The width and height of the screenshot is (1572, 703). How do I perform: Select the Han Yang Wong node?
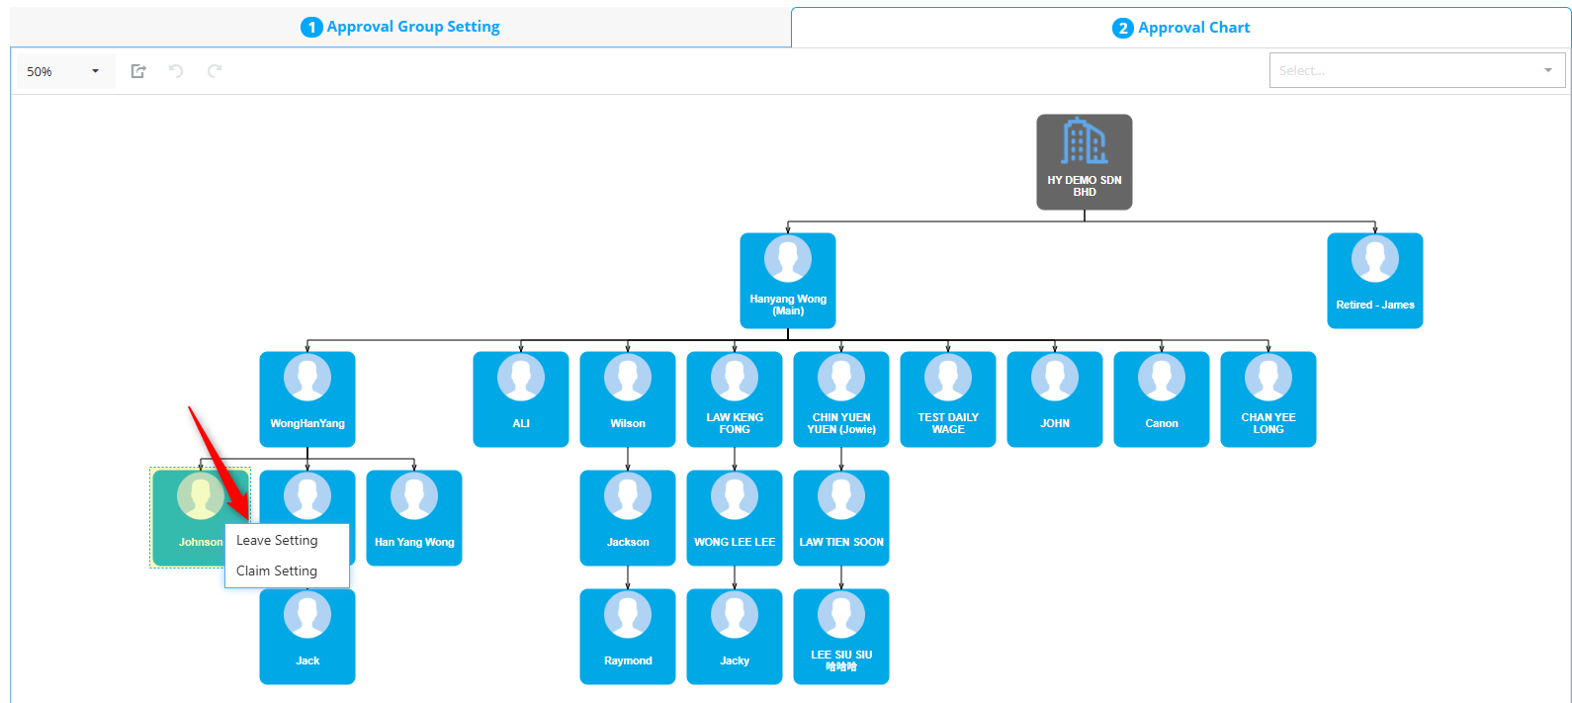point(414,518)
